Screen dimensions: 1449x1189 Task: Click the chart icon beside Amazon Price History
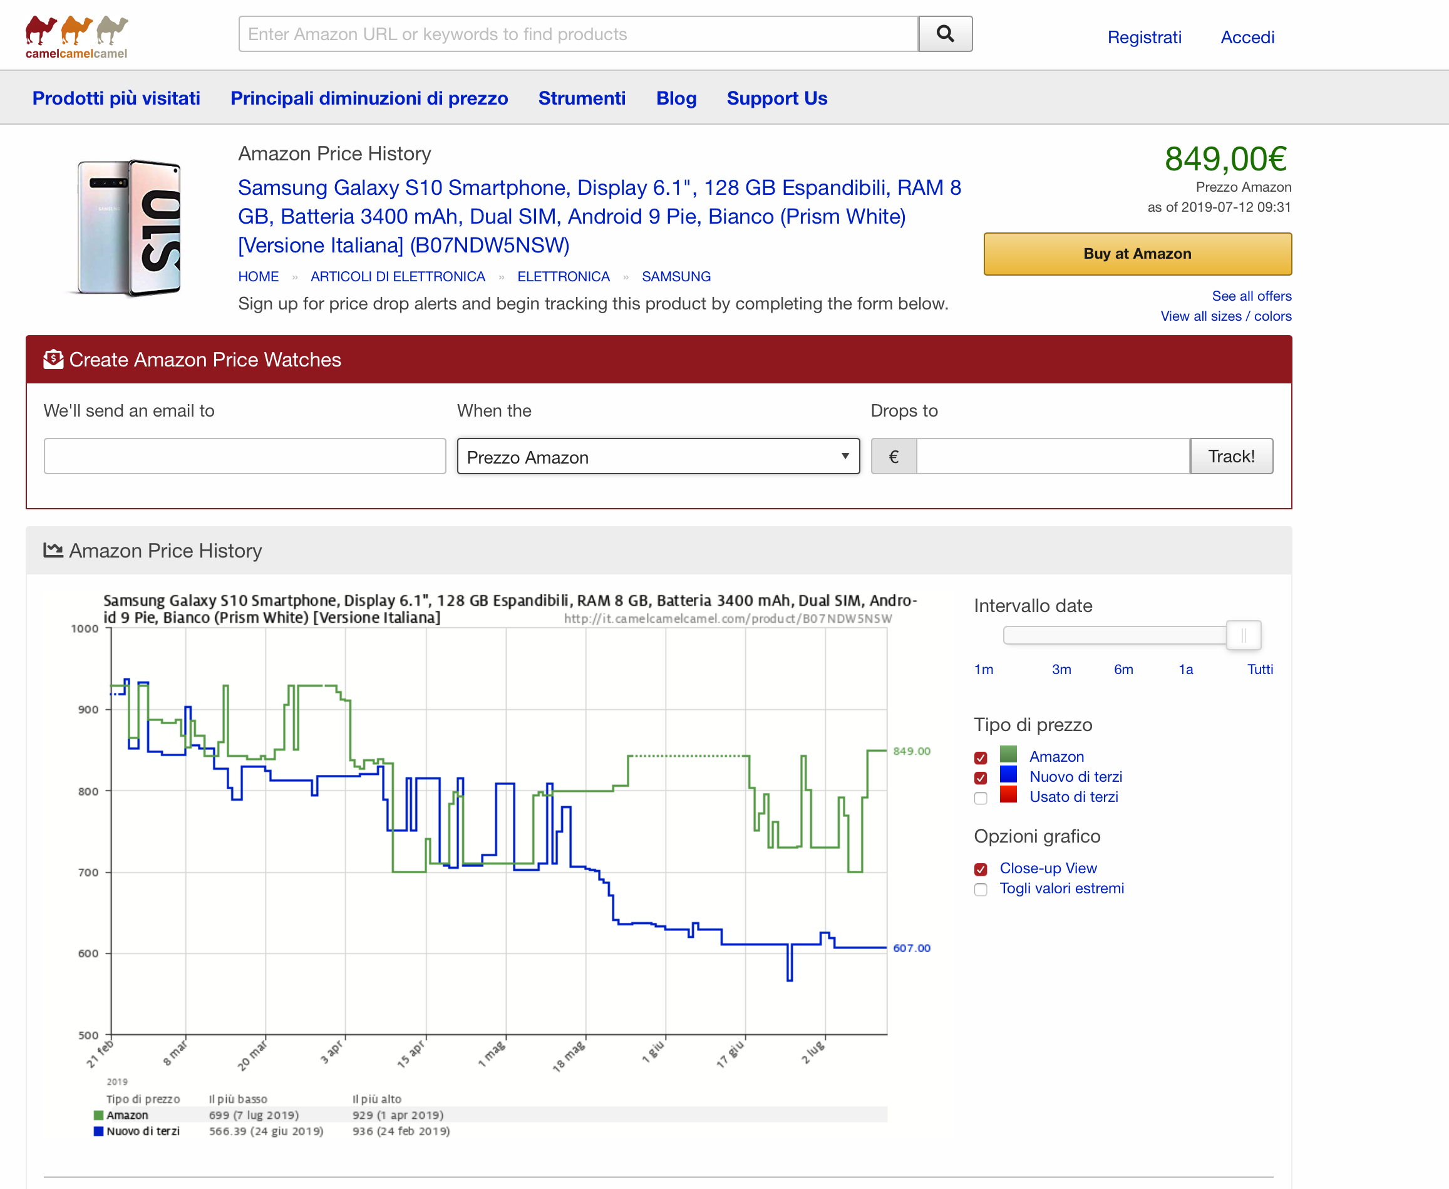[x=53, y=550]
